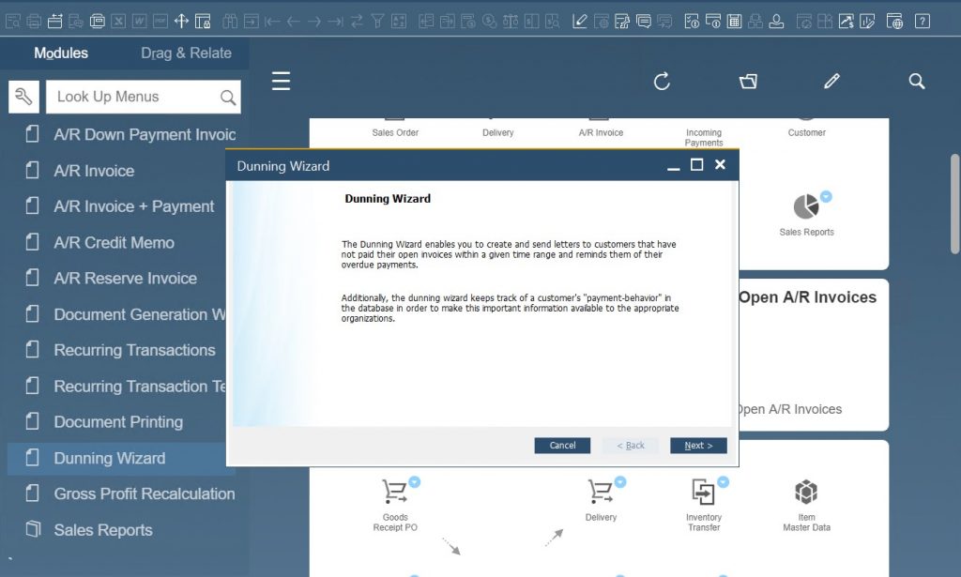The image size is (961, 577).
Task: Expand the hamburger menu beside the sidebar
Action: 281,81
